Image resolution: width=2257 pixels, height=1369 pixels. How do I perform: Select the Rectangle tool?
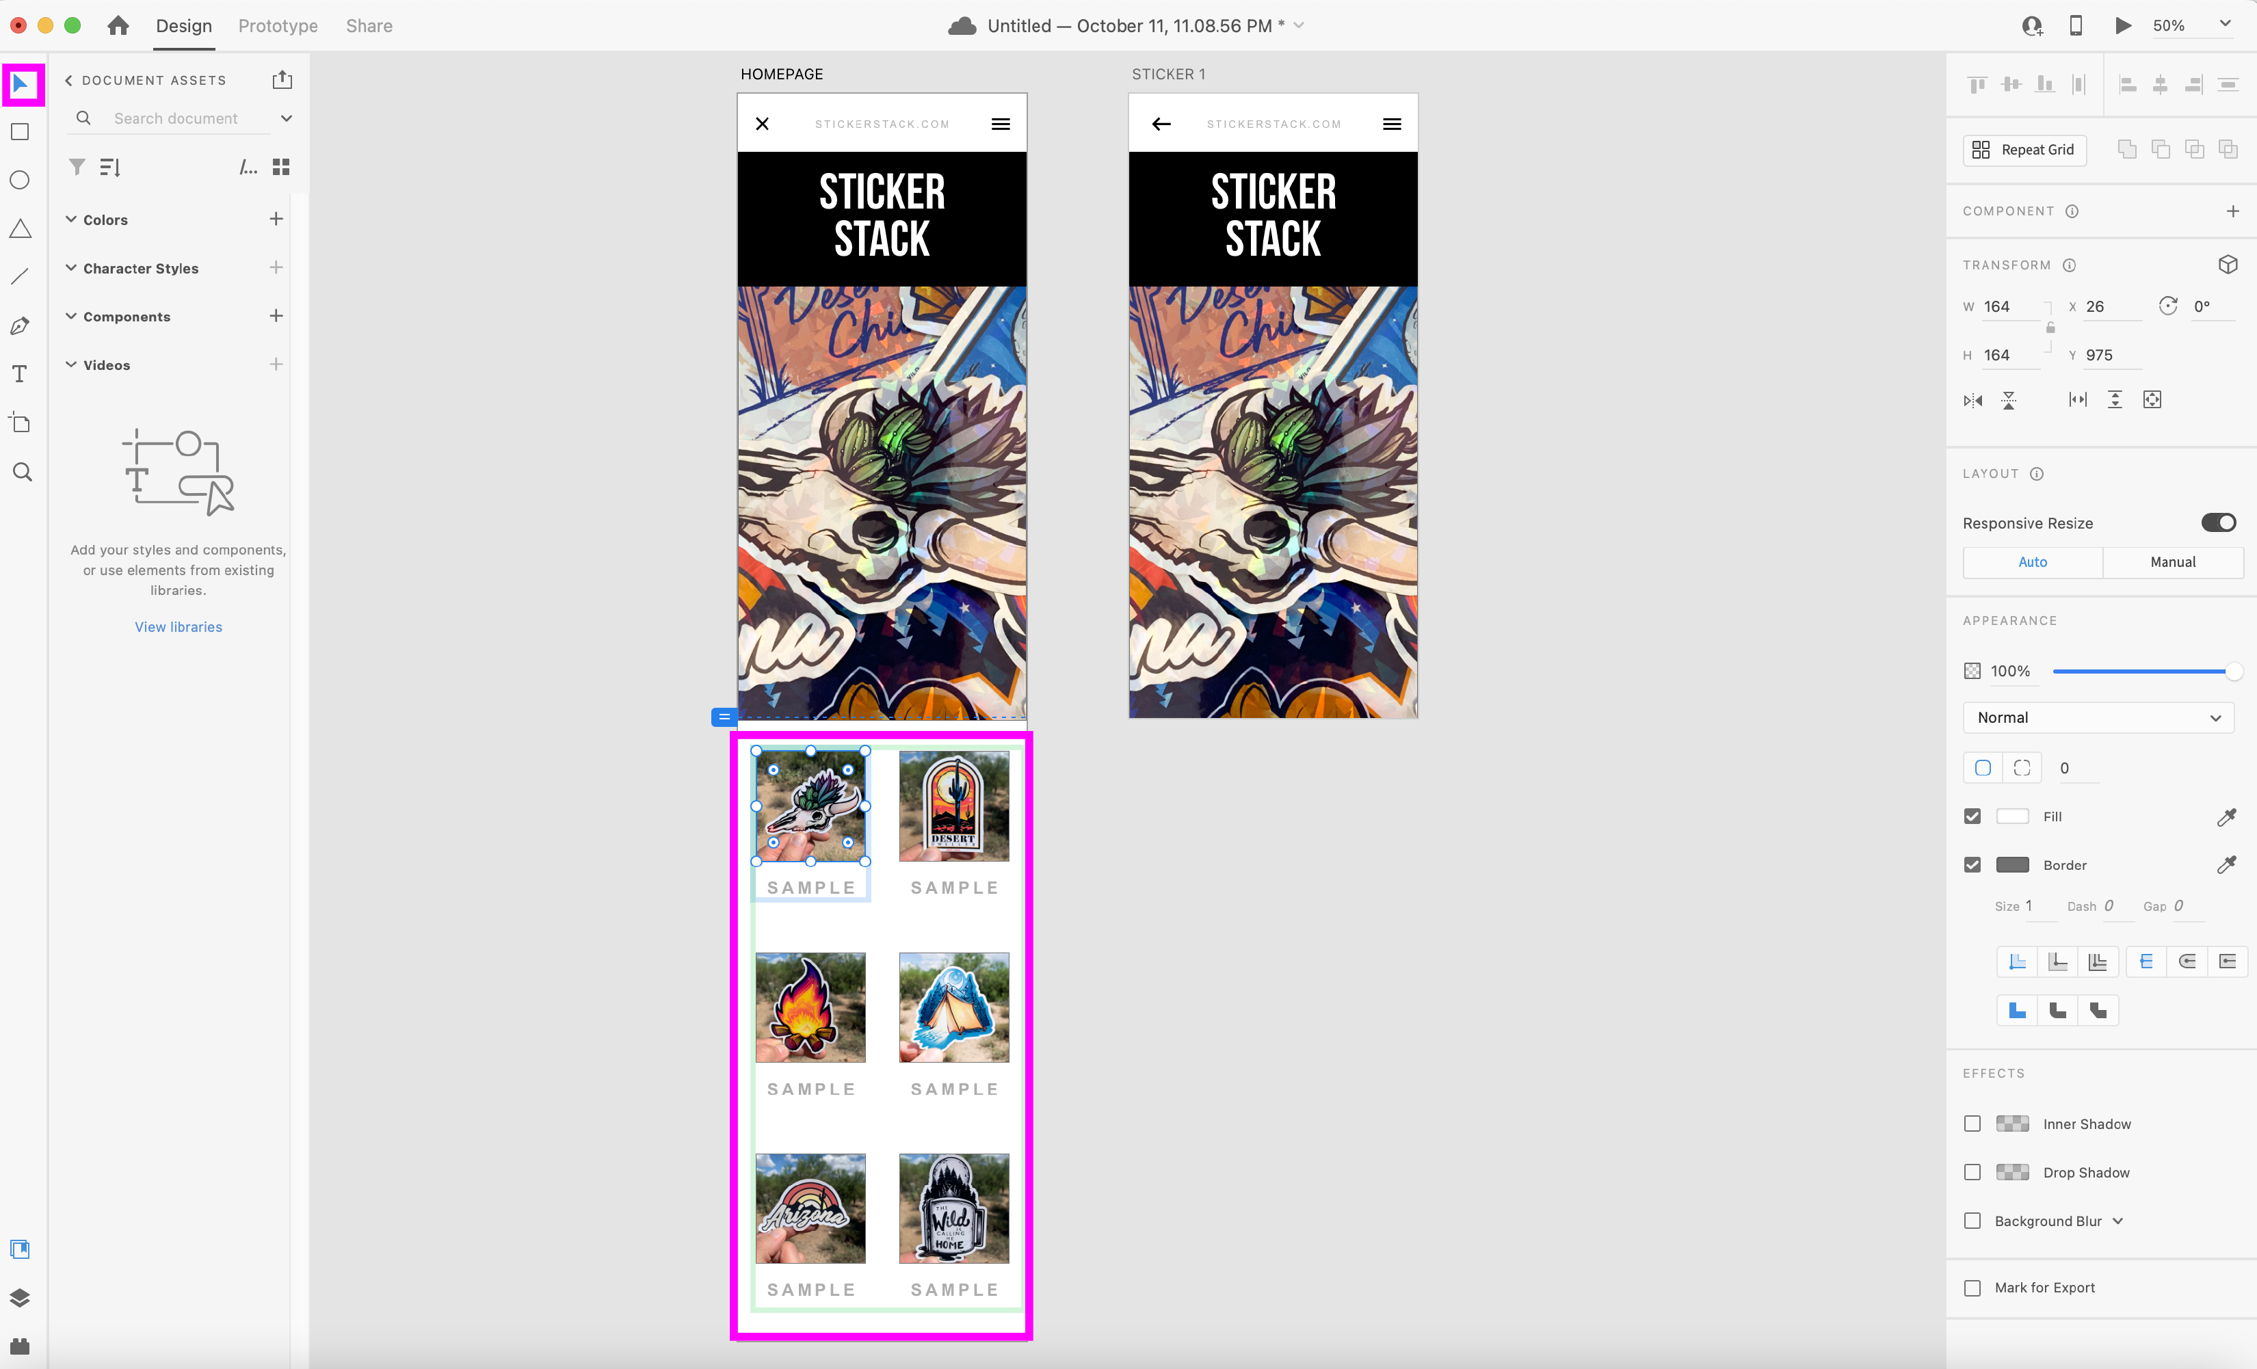20,132
